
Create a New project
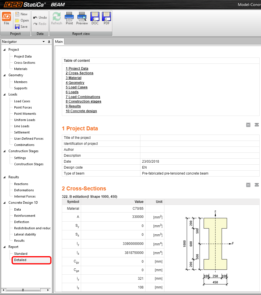[x=21, y=14]
